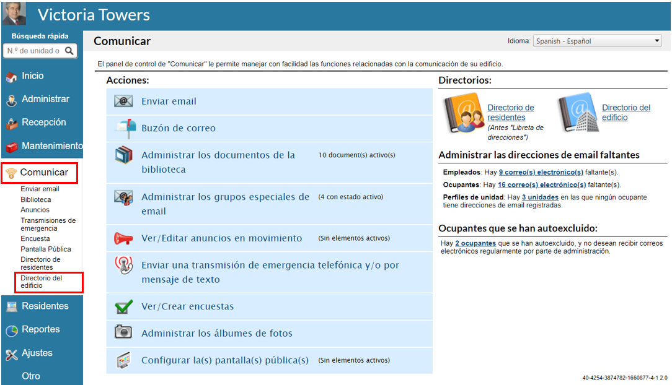
Task: Open Inicio in the sidebar
Action: (x=33, y=76)
